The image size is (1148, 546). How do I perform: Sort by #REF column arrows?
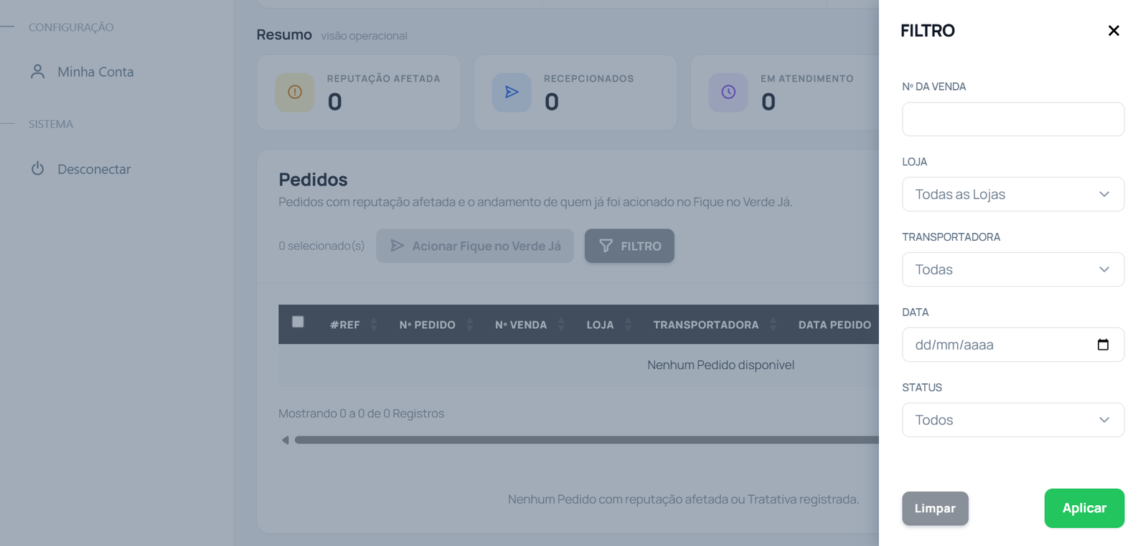tap(374, 325)
